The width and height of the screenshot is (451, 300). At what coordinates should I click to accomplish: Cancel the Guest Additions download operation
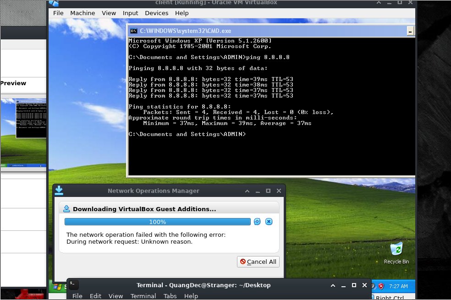coord(269,222)
